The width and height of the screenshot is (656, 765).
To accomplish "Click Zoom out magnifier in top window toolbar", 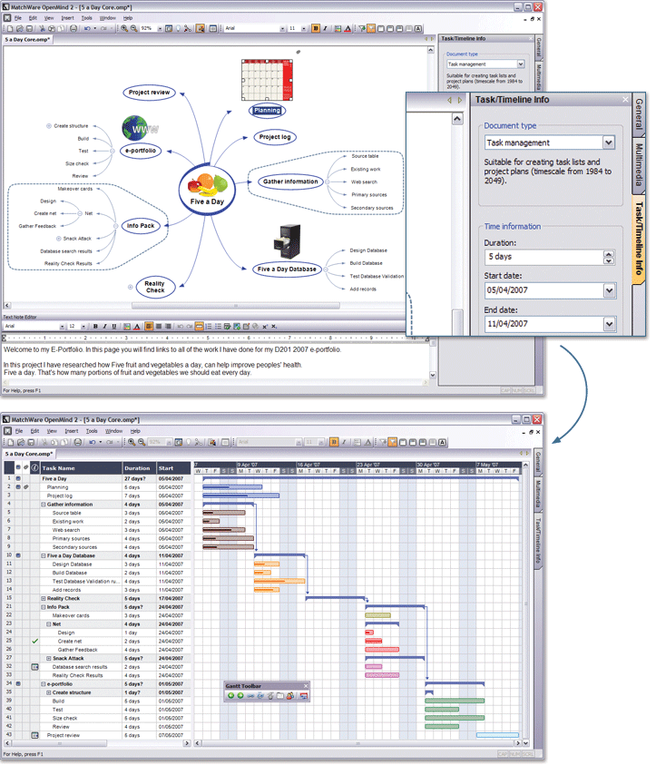I will point(133,29).
